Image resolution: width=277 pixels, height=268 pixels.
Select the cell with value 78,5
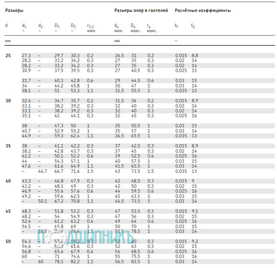(x=136, y=231)
